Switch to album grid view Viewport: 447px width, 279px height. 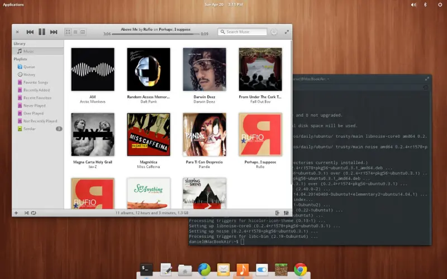(x=68, y=32)
